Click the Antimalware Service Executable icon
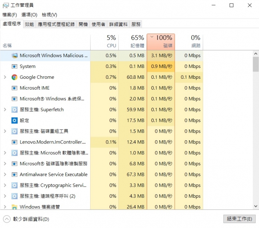Screen dimensions: 259x228 pyautogui.click(x=14, y=174)
